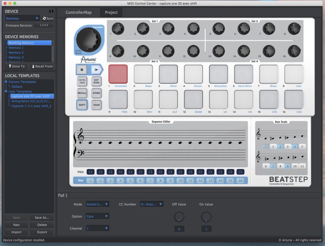Click the Stop transport button
This screenshot has height=246, width=325.
pyautogui.click(x=82, y=70)
